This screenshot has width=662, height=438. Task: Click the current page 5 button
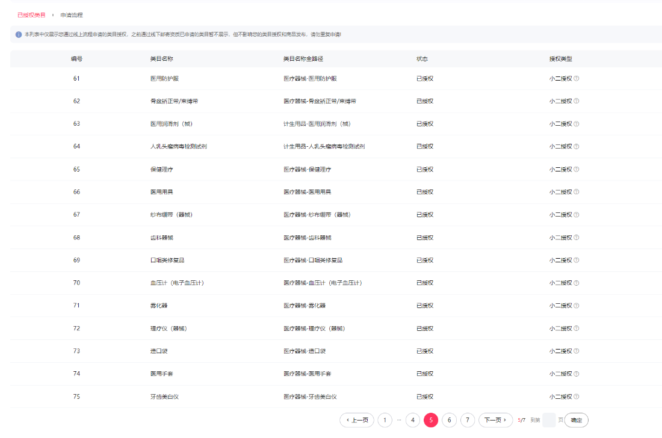tap(431, 420)
